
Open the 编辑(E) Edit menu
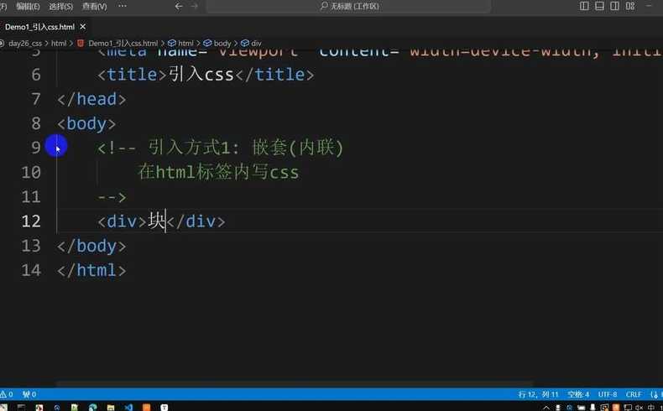click(28, 7)
